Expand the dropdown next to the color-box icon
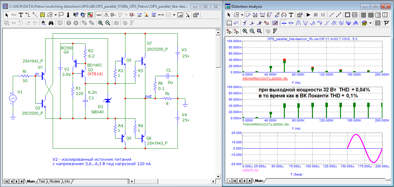The height and width of the screenshot is (187, 394). tap(370, 23)
